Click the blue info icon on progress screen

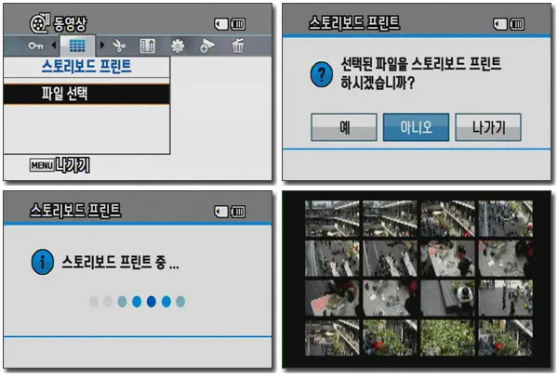click(41, 262)
